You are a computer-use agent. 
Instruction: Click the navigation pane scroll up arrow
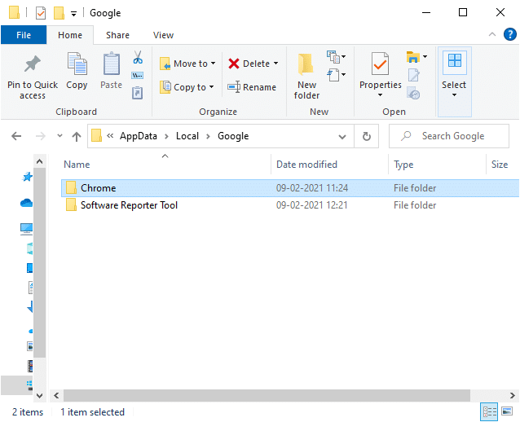click(39, 161)
